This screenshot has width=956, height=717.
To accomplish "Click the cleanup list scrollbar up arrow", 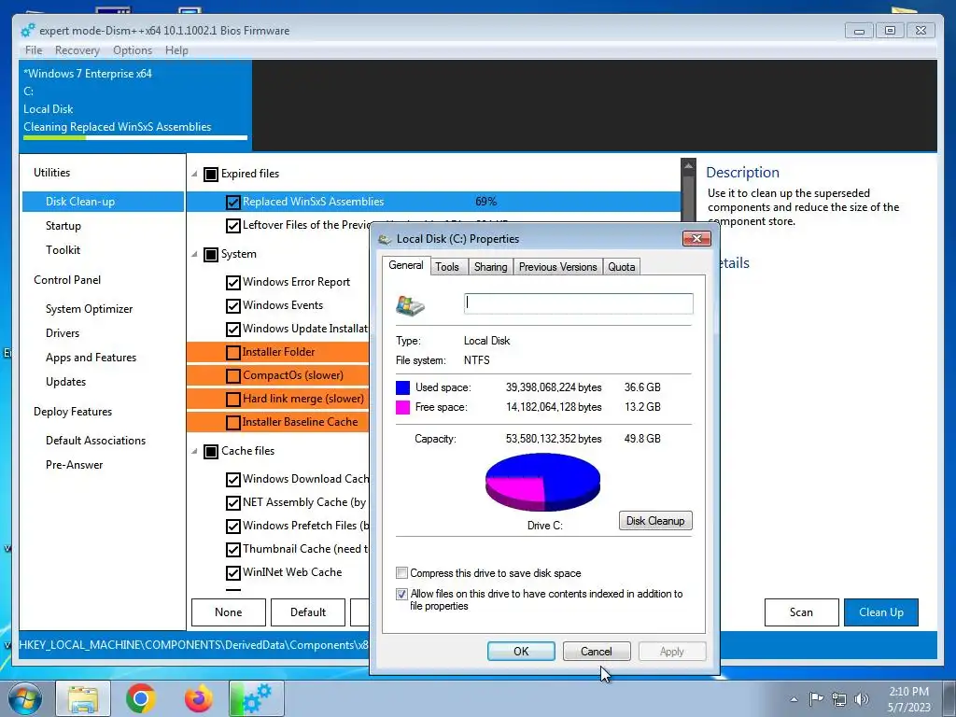I will pyautogui.click(x=688, y=165).
